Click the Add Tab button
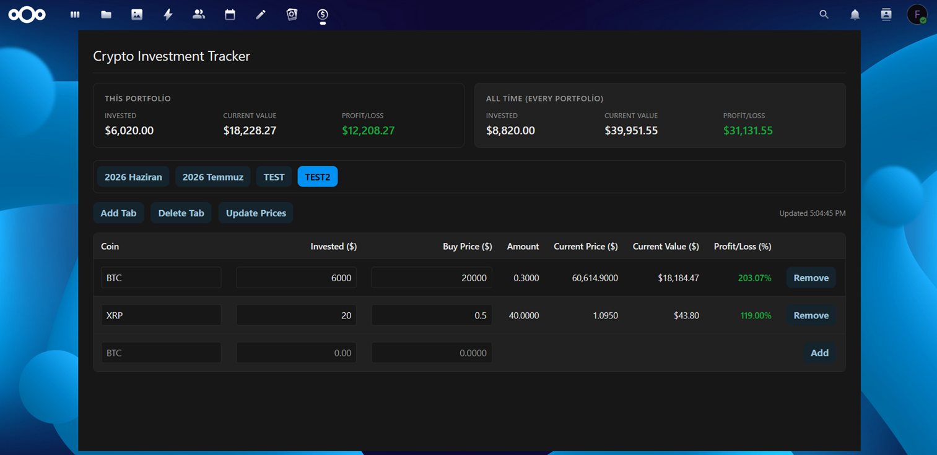This screenshot has width=937, height=455. point(118,213)
